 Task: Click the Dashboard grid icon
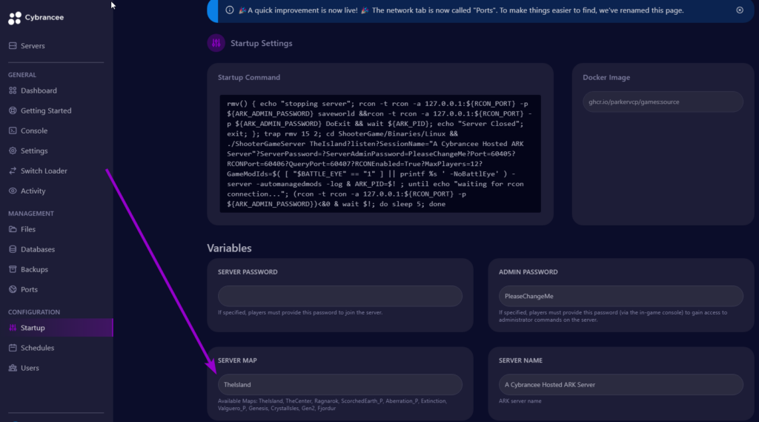13,90
